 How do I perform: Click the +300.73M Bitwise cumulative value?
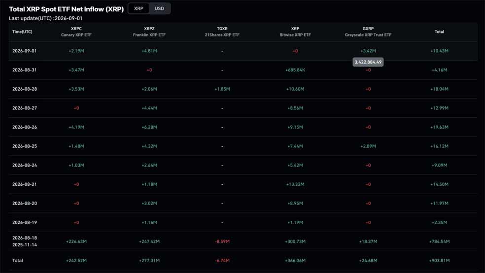pos(295,241)
